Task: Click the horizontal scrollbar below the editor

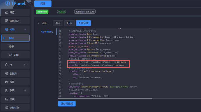Action: pyautogui.click(x=105, y=99)
